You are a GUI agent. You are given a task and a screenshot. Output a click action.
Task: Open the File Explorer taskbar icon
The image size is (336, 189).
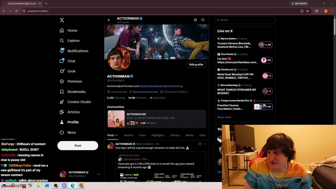pos(38,186)
